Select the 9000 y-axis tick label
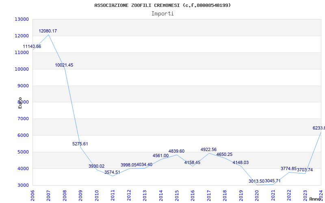Viewport: 325px width, 203px height. point(23,86)
